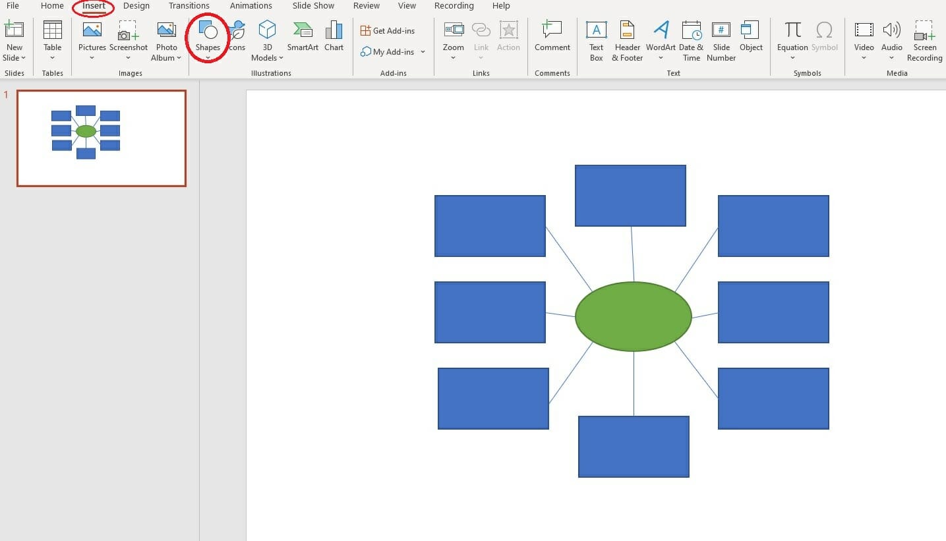Open WordArt styles
This screenshot has width=946, height=541.
(x=661, y=40)
